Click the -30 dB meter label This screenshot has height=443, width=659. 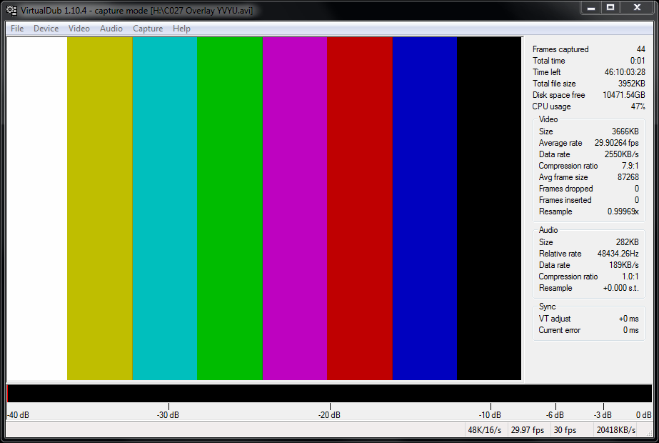click(168, 415)
